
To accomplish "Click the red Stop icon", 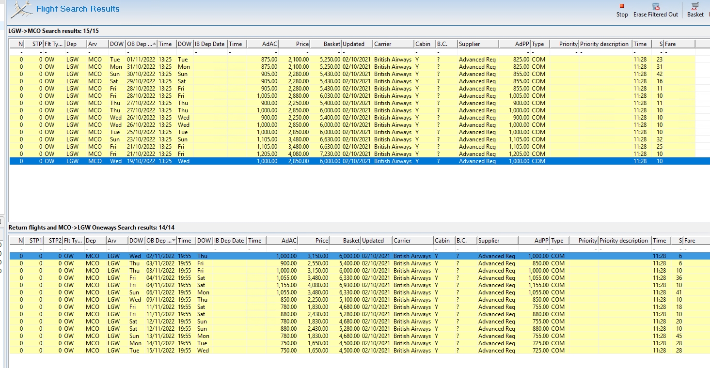I will pyautogui.click(x=622, y=6).
